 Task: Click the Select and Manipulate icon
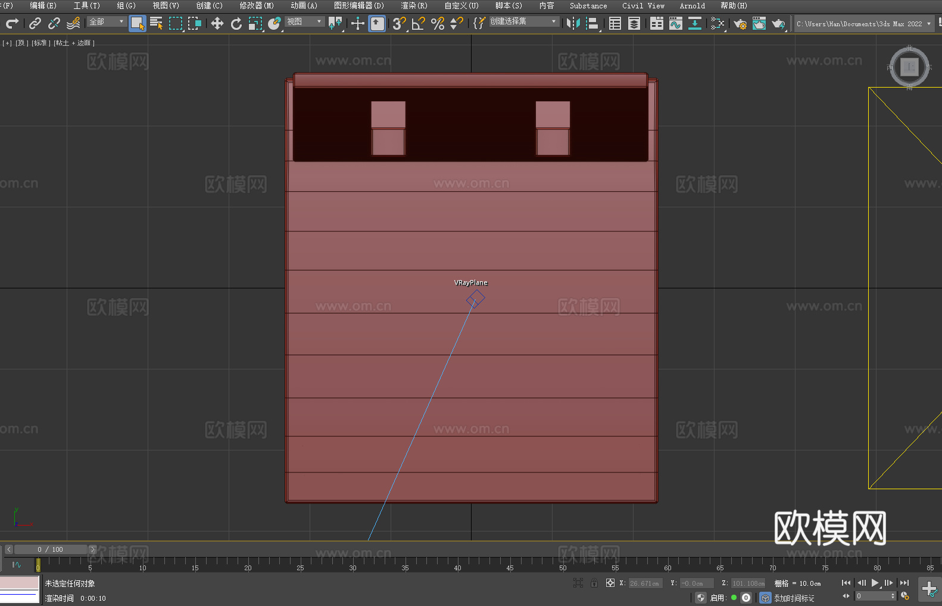[x=358, y=23]
